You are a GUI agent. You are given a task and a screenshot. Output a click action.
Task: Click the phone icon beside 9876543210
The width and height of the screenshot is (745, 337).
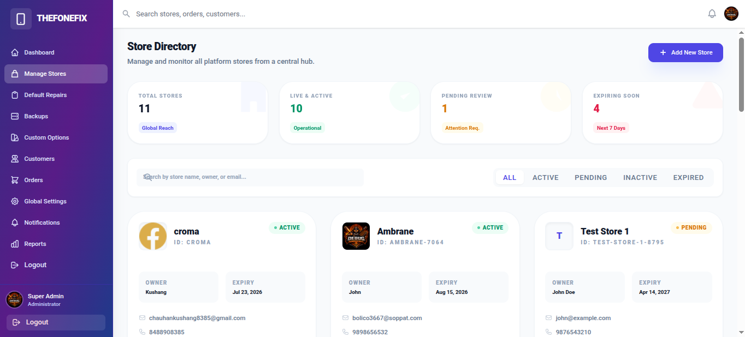pyautogui.click(x=549, y=332)
